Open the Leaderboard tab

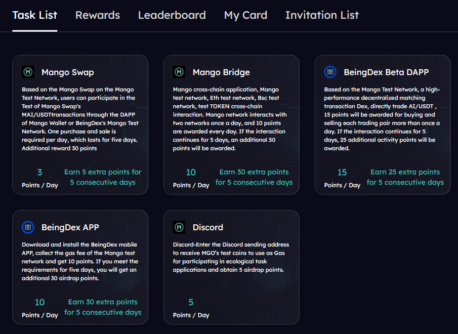(172, 15)
